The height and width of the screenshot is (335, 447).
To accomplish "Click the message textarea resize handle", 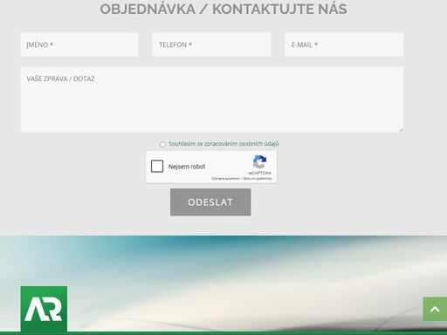I will click(401, 130).
